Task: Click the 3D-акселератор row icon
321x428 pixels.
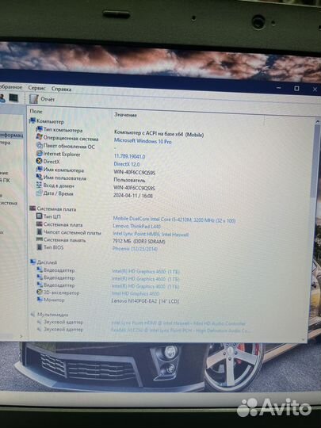Action: point(40,292)
